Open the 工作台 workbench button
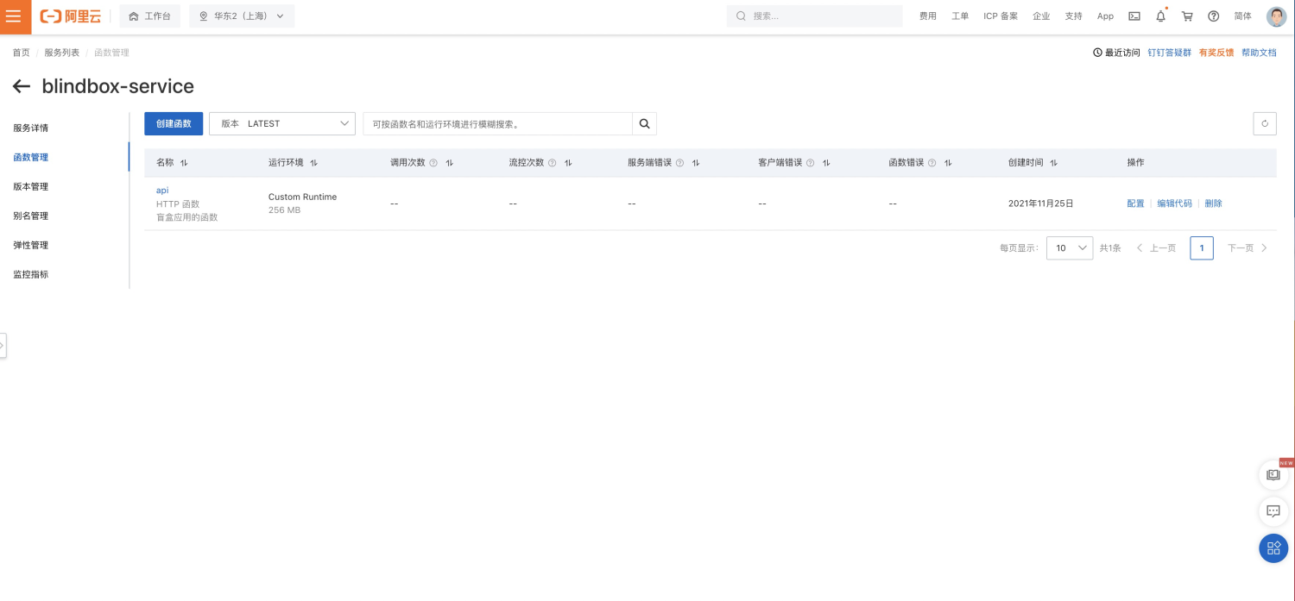Image resolution: width=1295 pixels, height=601 pixels. coord(149,16)
